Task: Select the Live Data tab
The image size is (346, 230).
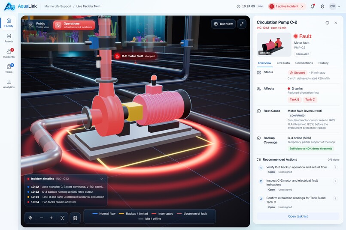Action: pos(283,63)
